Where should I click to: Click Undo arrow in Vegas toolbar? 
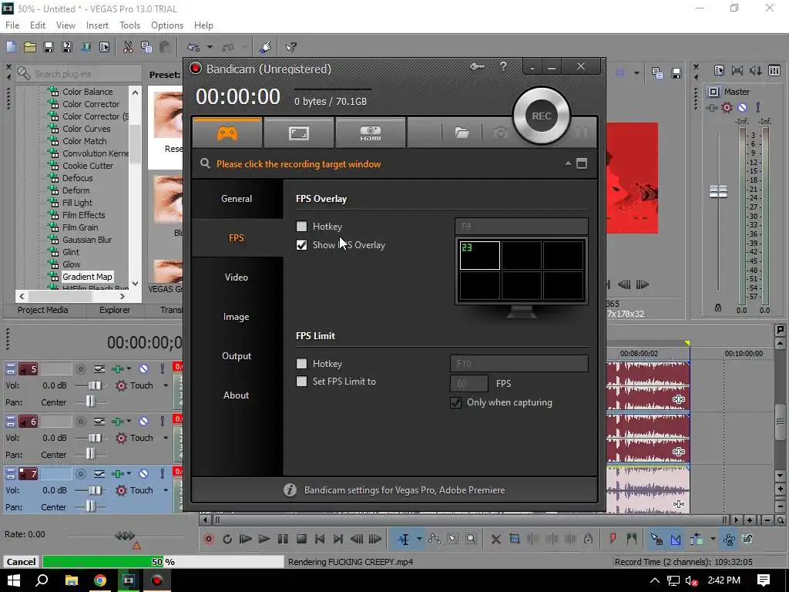tap(193, 47)
